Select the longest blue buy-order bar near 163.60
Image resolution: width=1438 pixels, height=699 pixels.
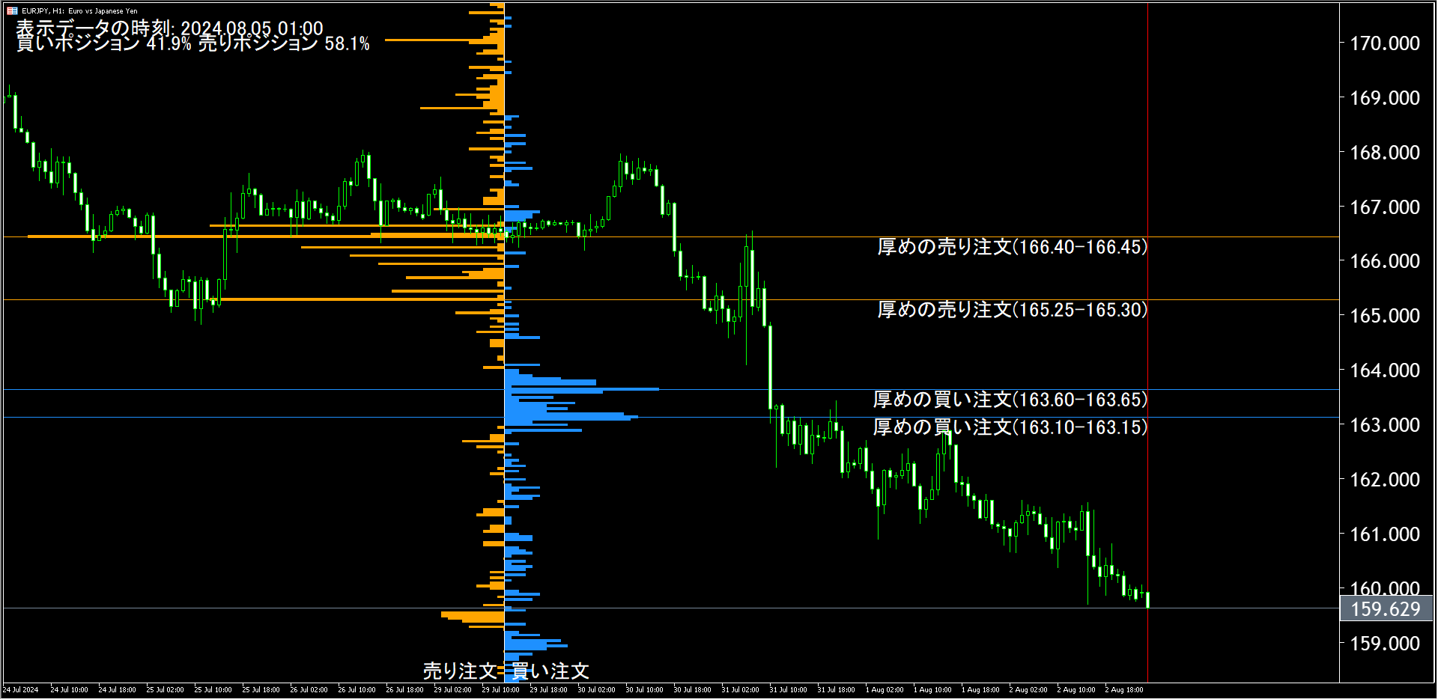pyautogui.click(x=582, y=389)
